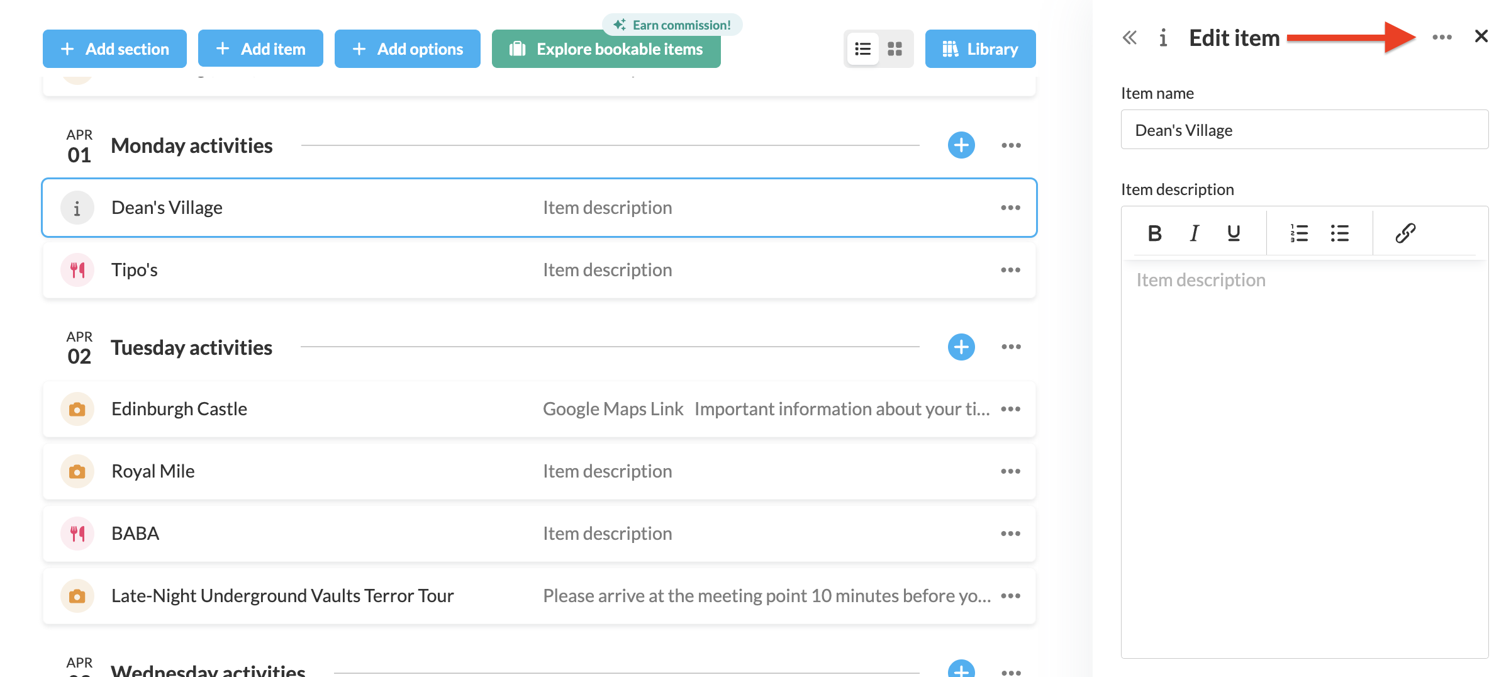Switch to grid view layout
Viewport: 1511px width, 677px height.
pyautogui.click(x=895, y=49)
